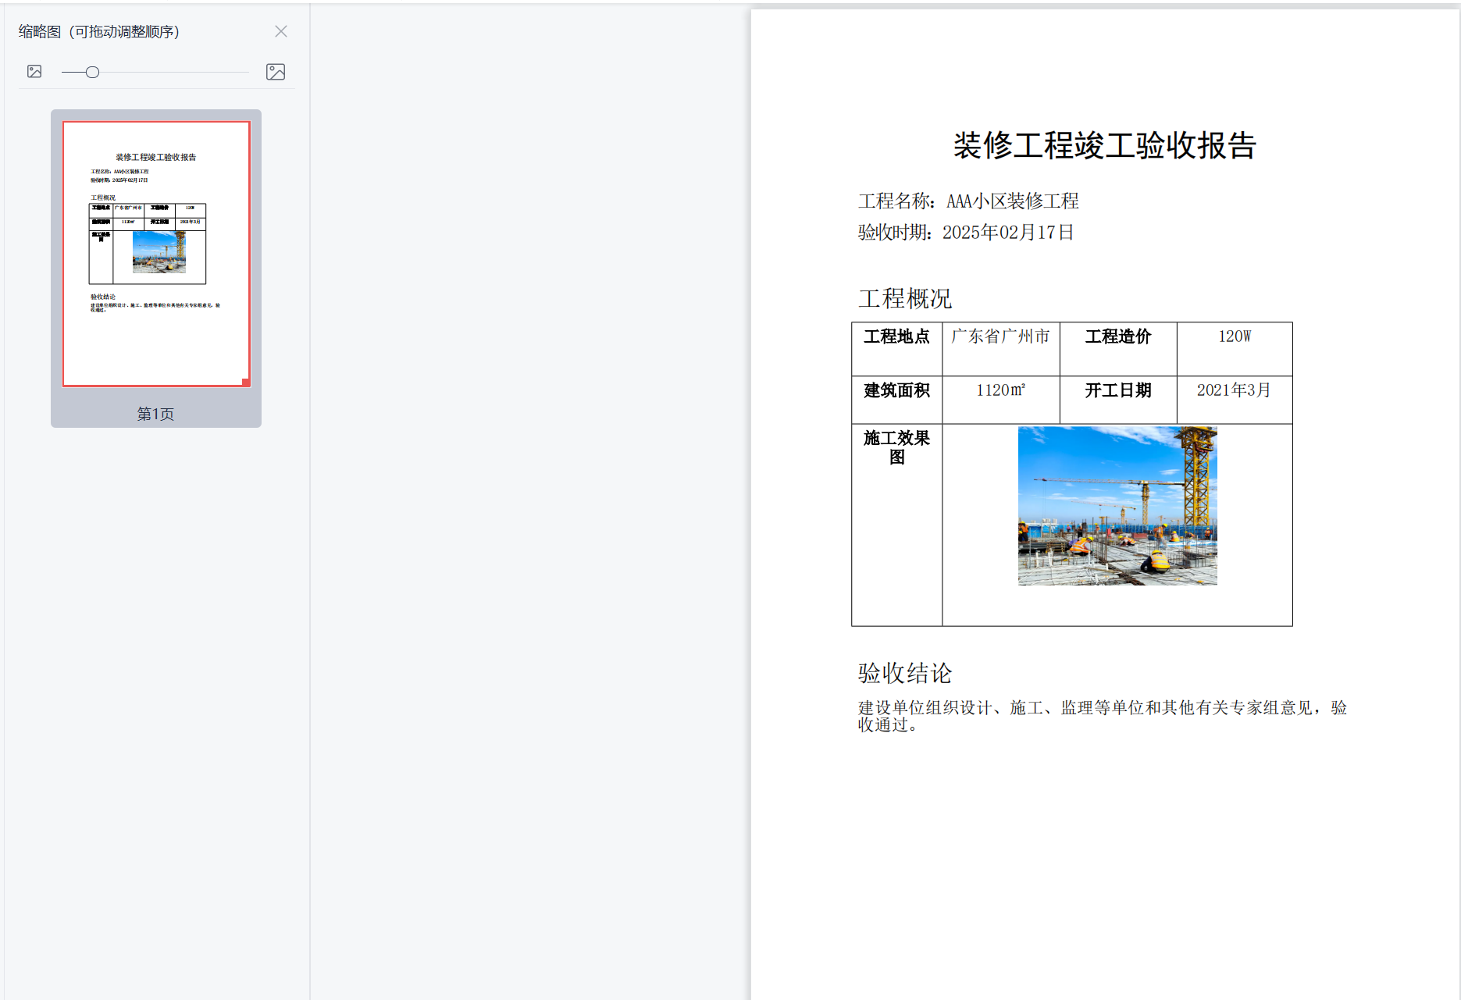The height and width of the screenshot is (1000, 1461).
Task: Click the red resize handle on the thumbnail
Action: [245, 382]
